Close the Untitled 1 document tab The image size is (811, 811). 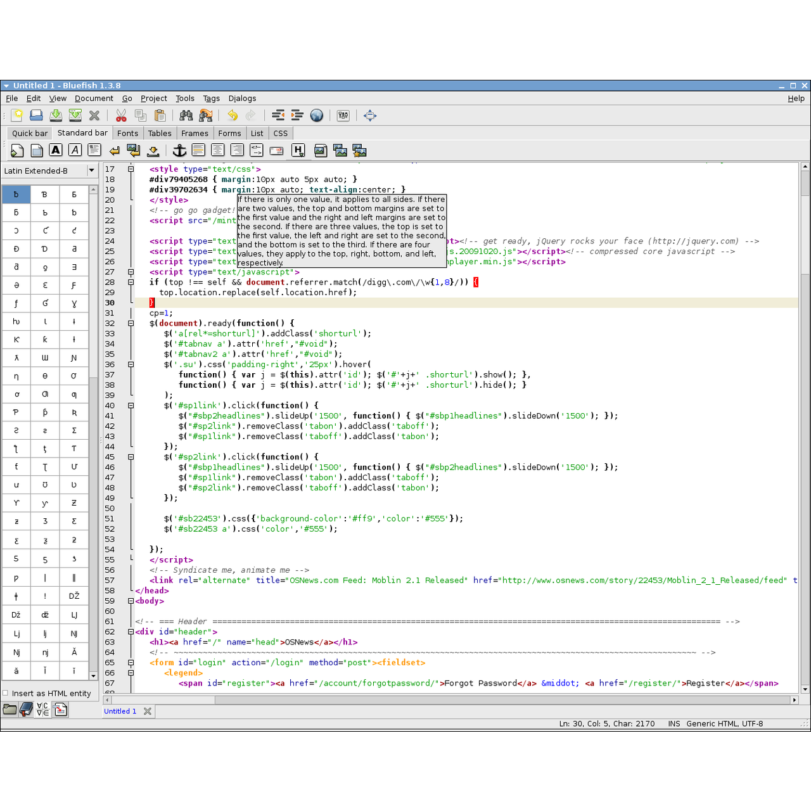point(148,712)
